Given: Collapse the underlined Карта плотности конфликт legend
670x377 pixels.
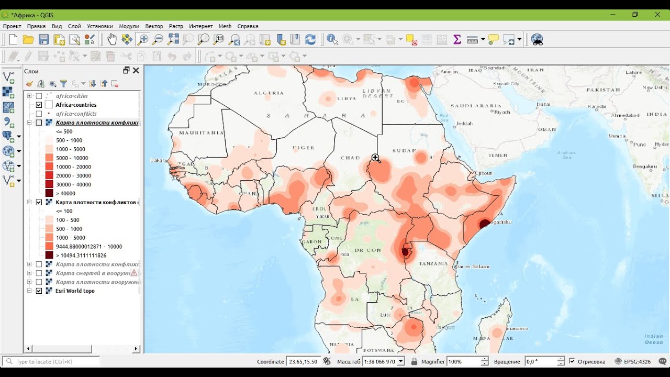Looking at the screenshot, I should point(29,123).
